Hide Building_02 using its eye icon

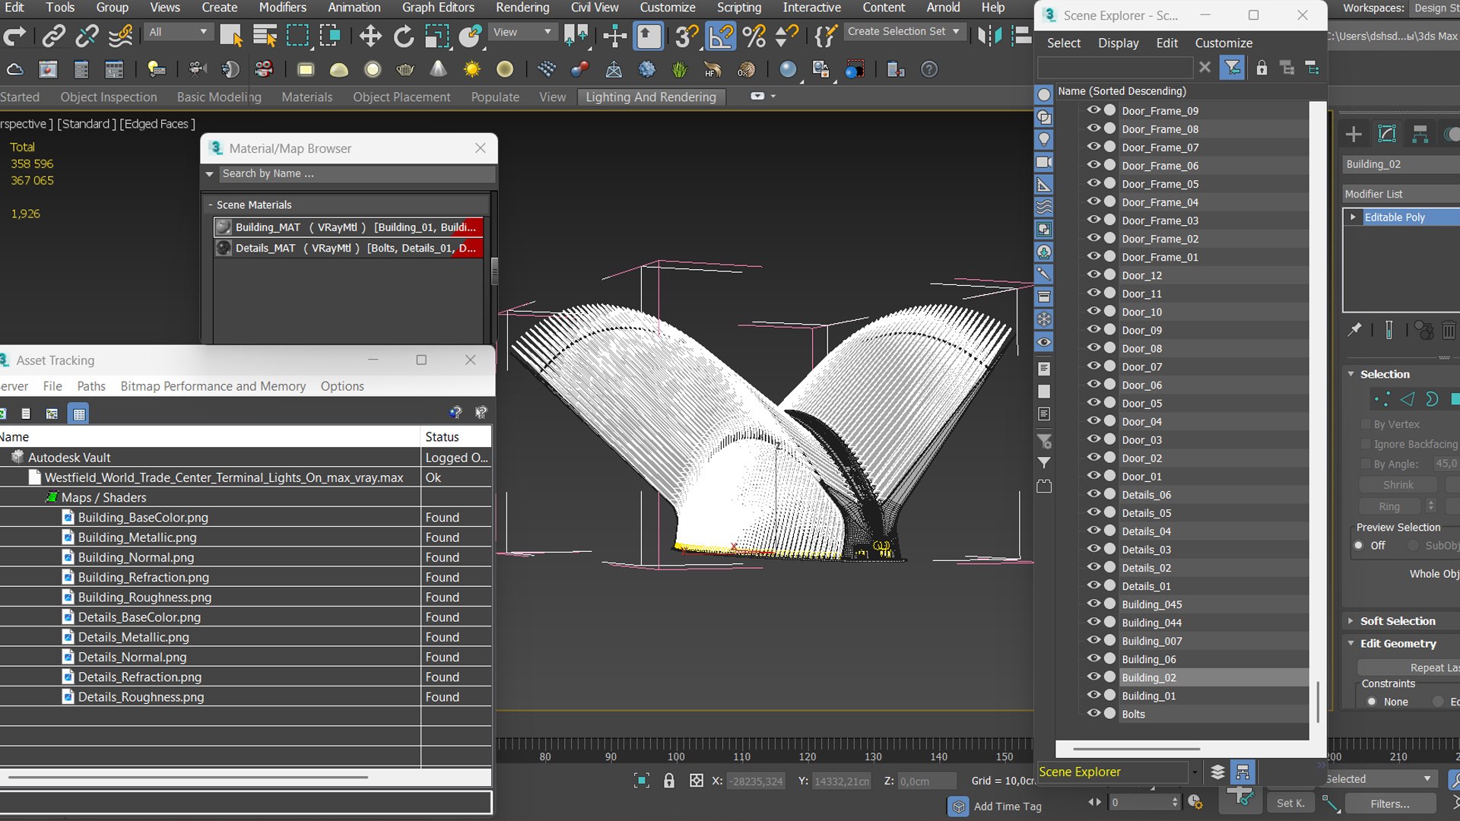pyautogui.click(x=1093, y=677)
